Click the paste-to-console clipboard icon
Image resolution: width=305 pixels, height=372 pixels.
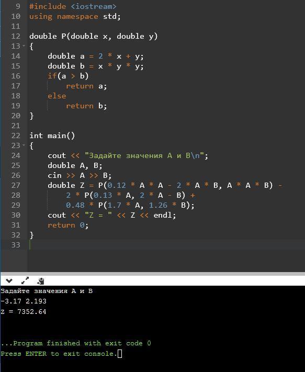pyautogui.click(x=41, y=281)
